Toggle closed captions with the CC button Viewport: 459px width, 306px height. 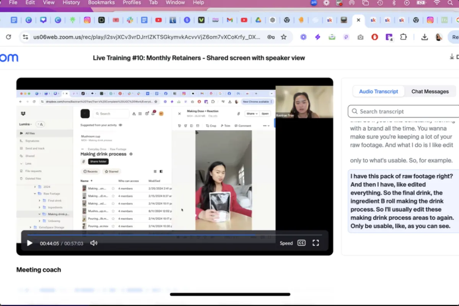(301, 243)
